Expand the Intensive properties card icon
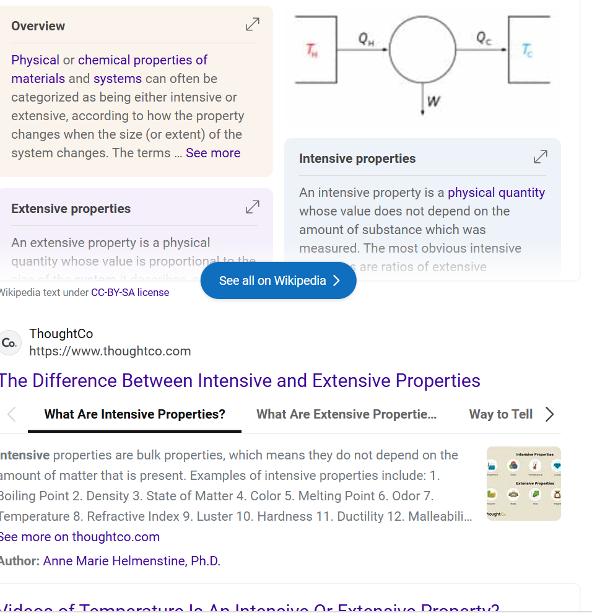Image resolution: width=592 pixels, height=613 pixels. point(541,157)
